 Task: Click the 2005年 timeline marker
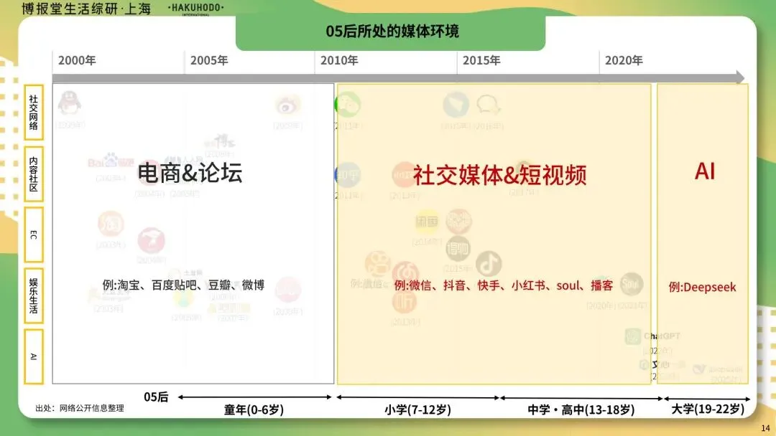[x=209, y=60]
